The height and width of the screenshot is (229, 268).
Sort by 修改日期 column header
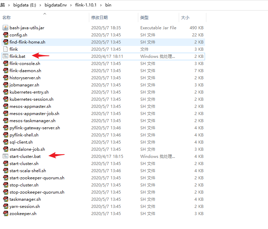(99, 18)
